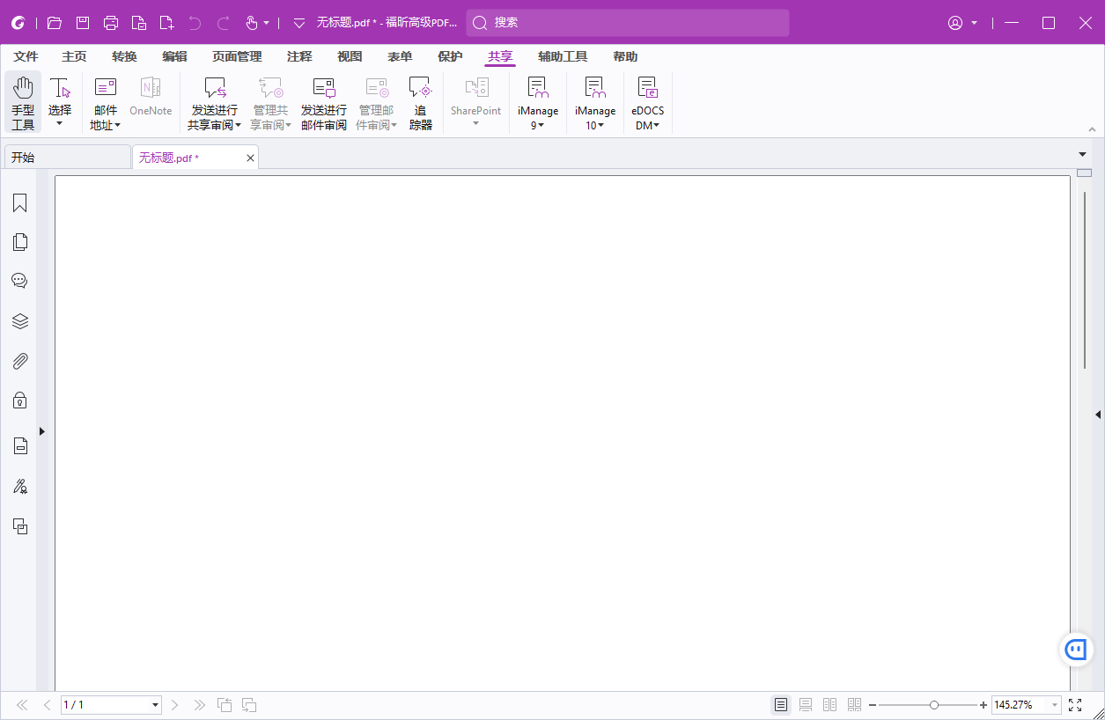Click the zoom in plus button
This screenshot has width=1105, height=720.
coord(983,705)
